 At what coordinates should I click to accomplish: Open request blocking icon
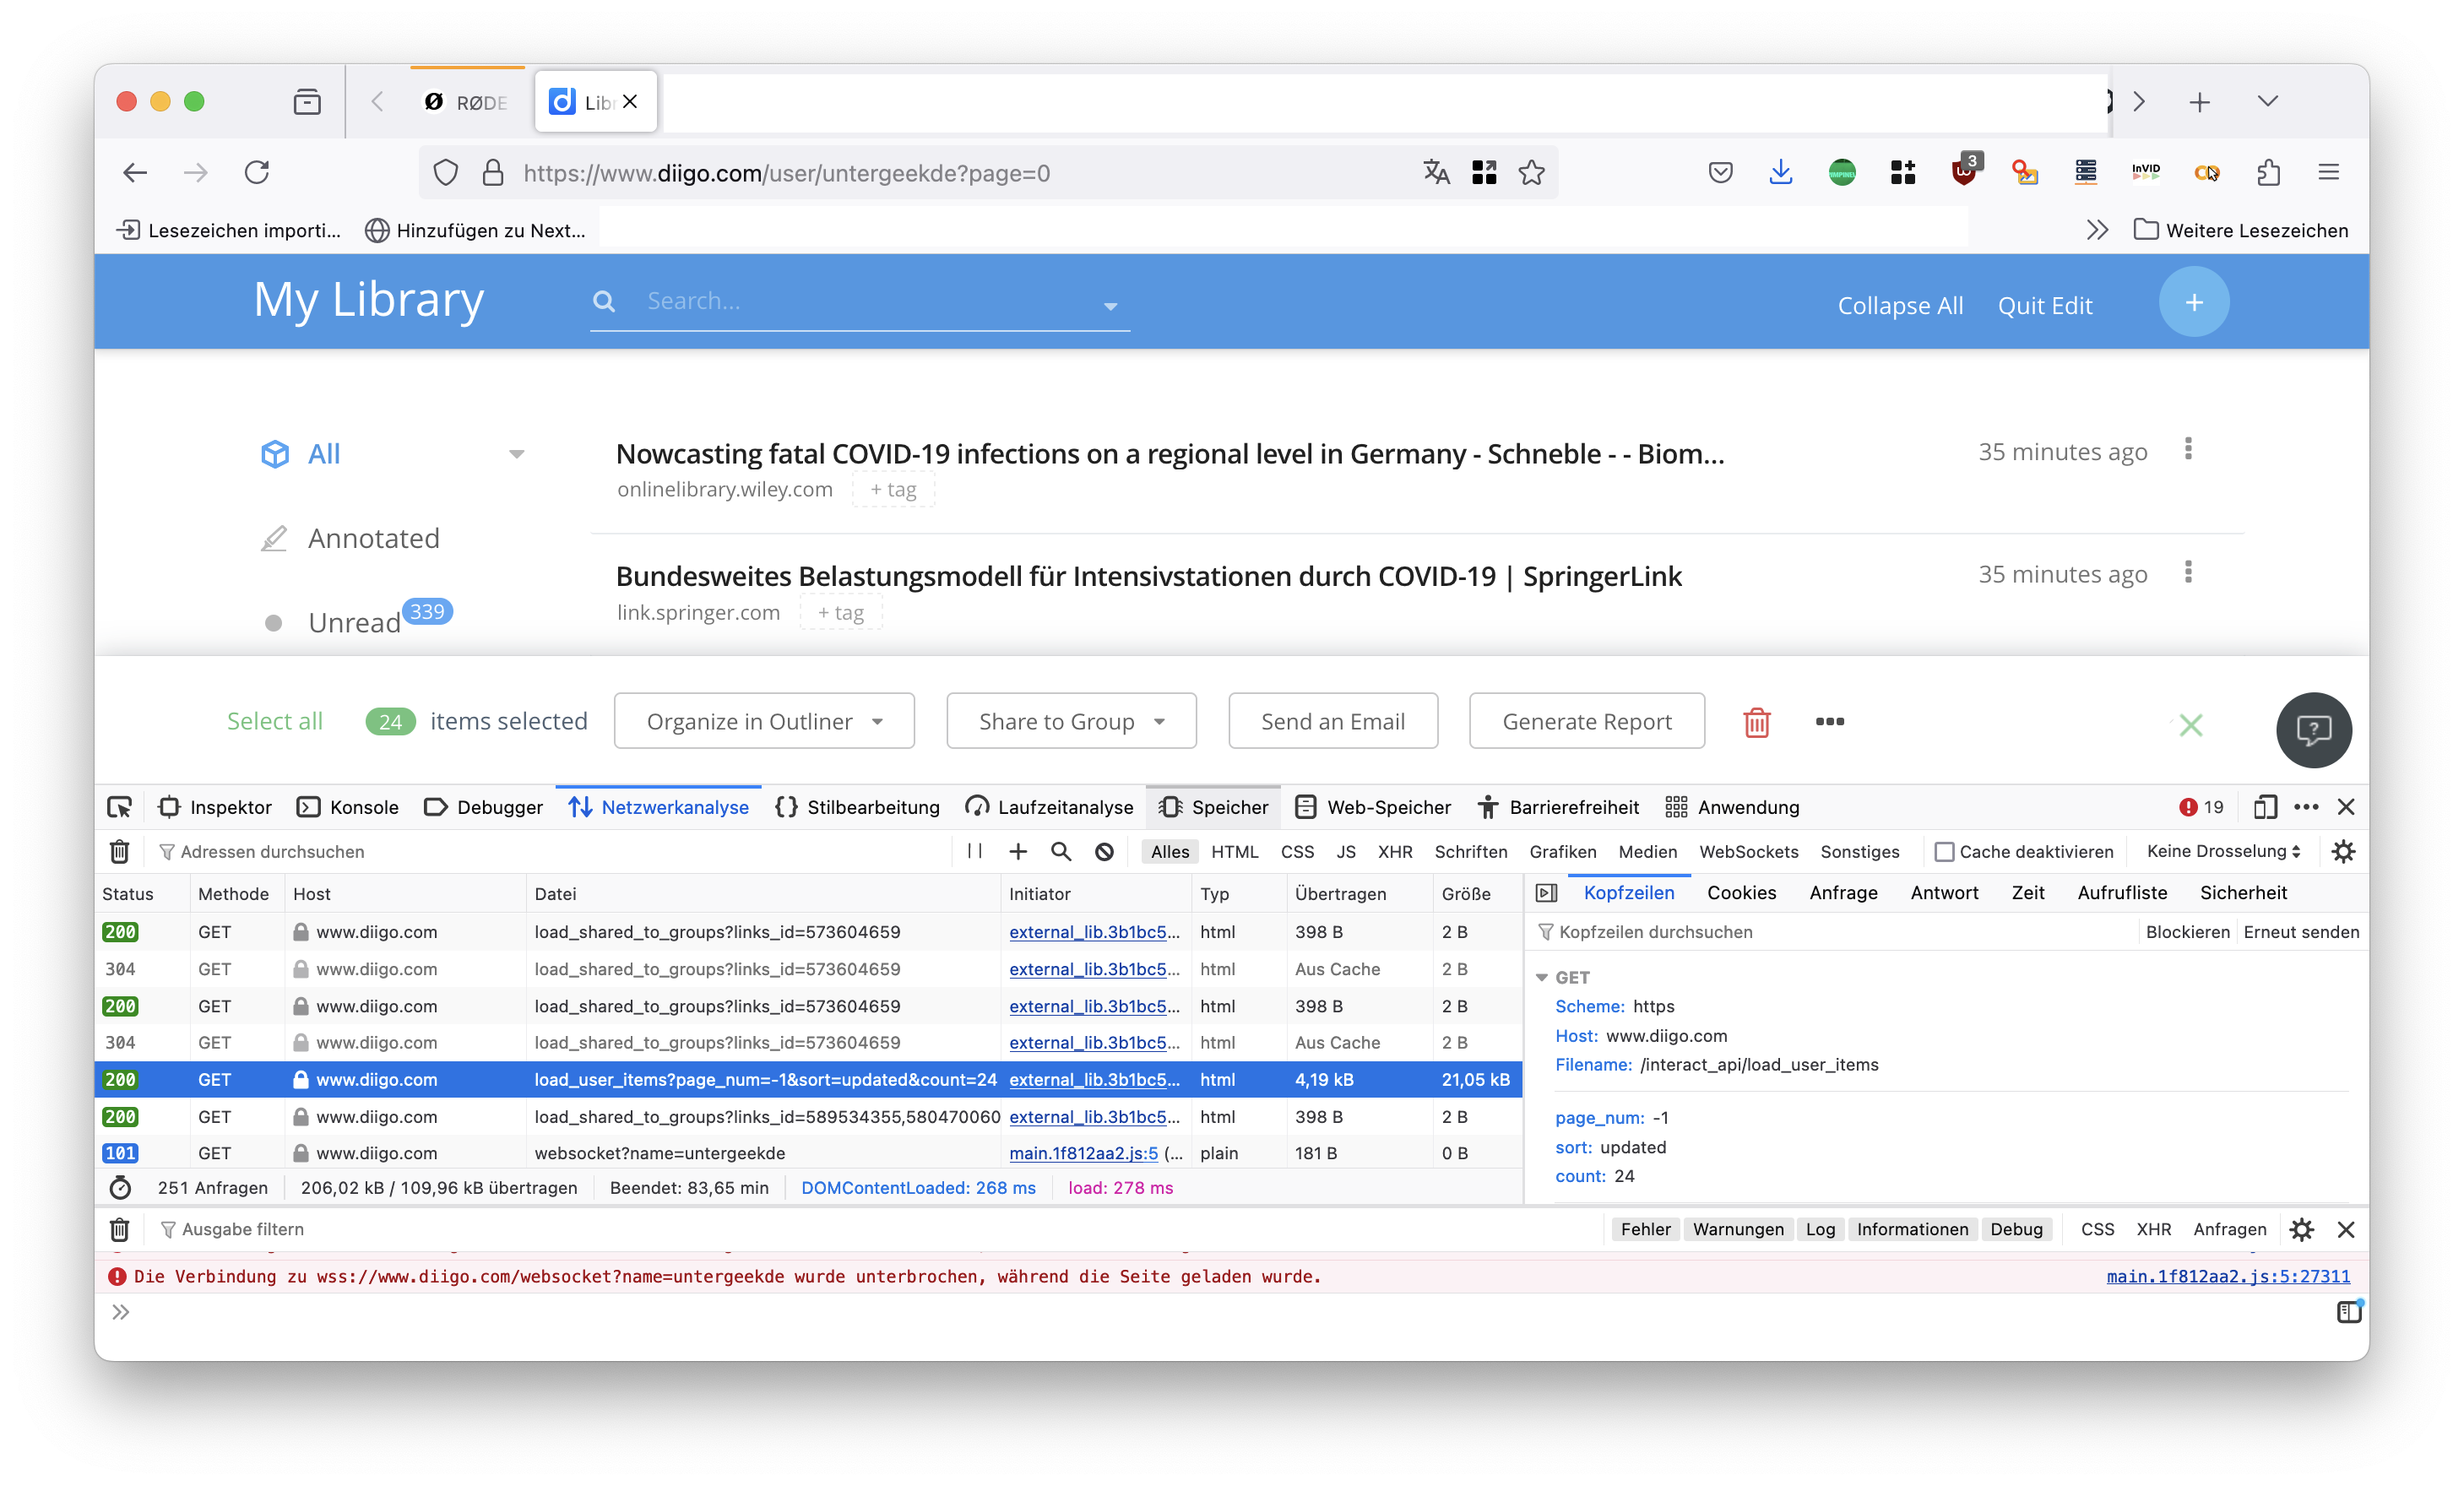click(x=1104, y=851)
